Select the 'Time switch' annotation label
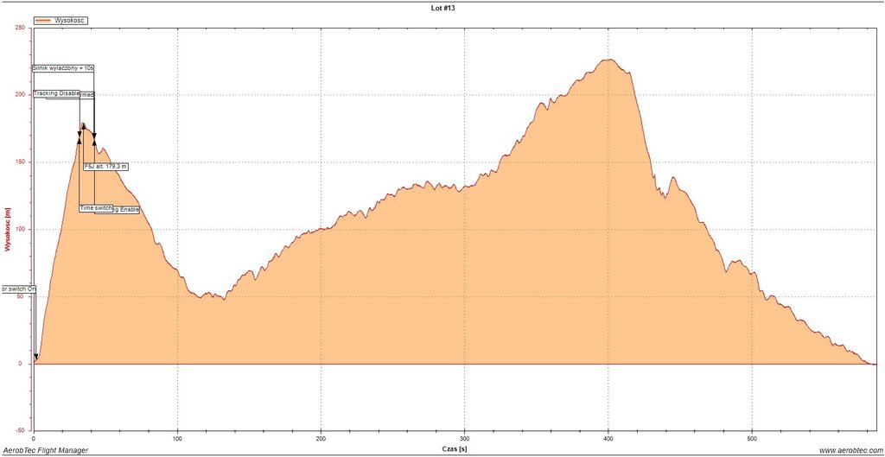This screenshot has width=885, height=457. 95,208
